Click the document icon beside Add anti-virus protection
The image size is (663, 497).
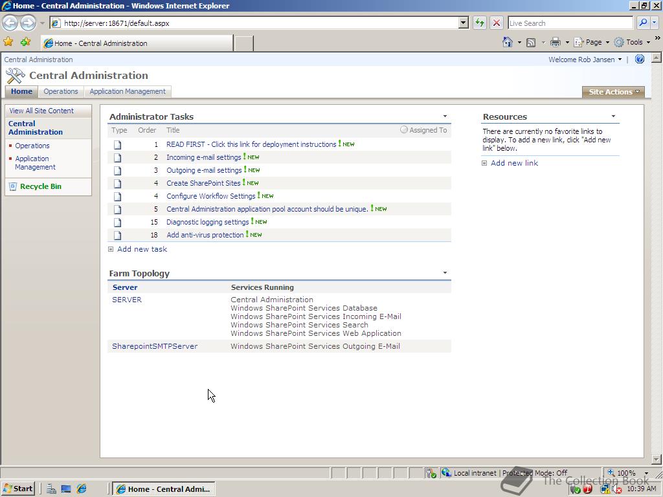click(118, 236)
